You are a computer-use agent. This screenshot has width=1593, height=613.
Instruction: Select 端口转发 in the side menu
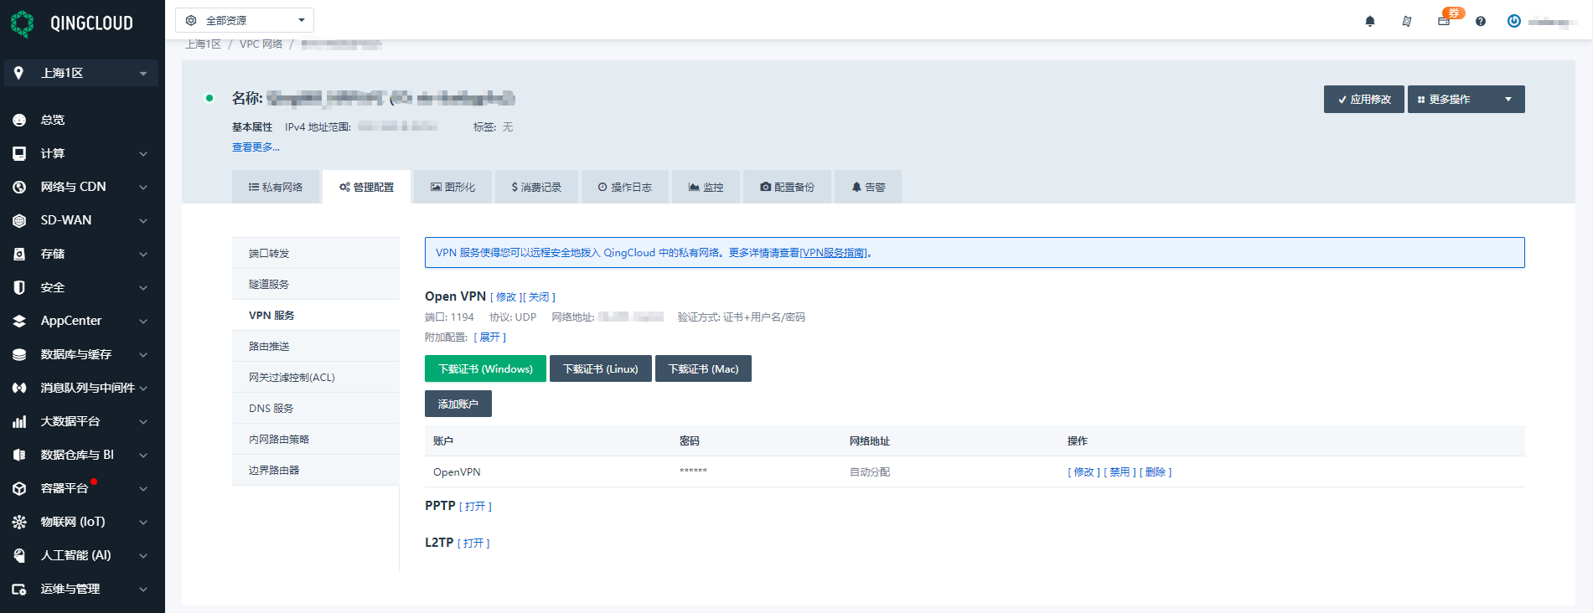click(316, 253)
